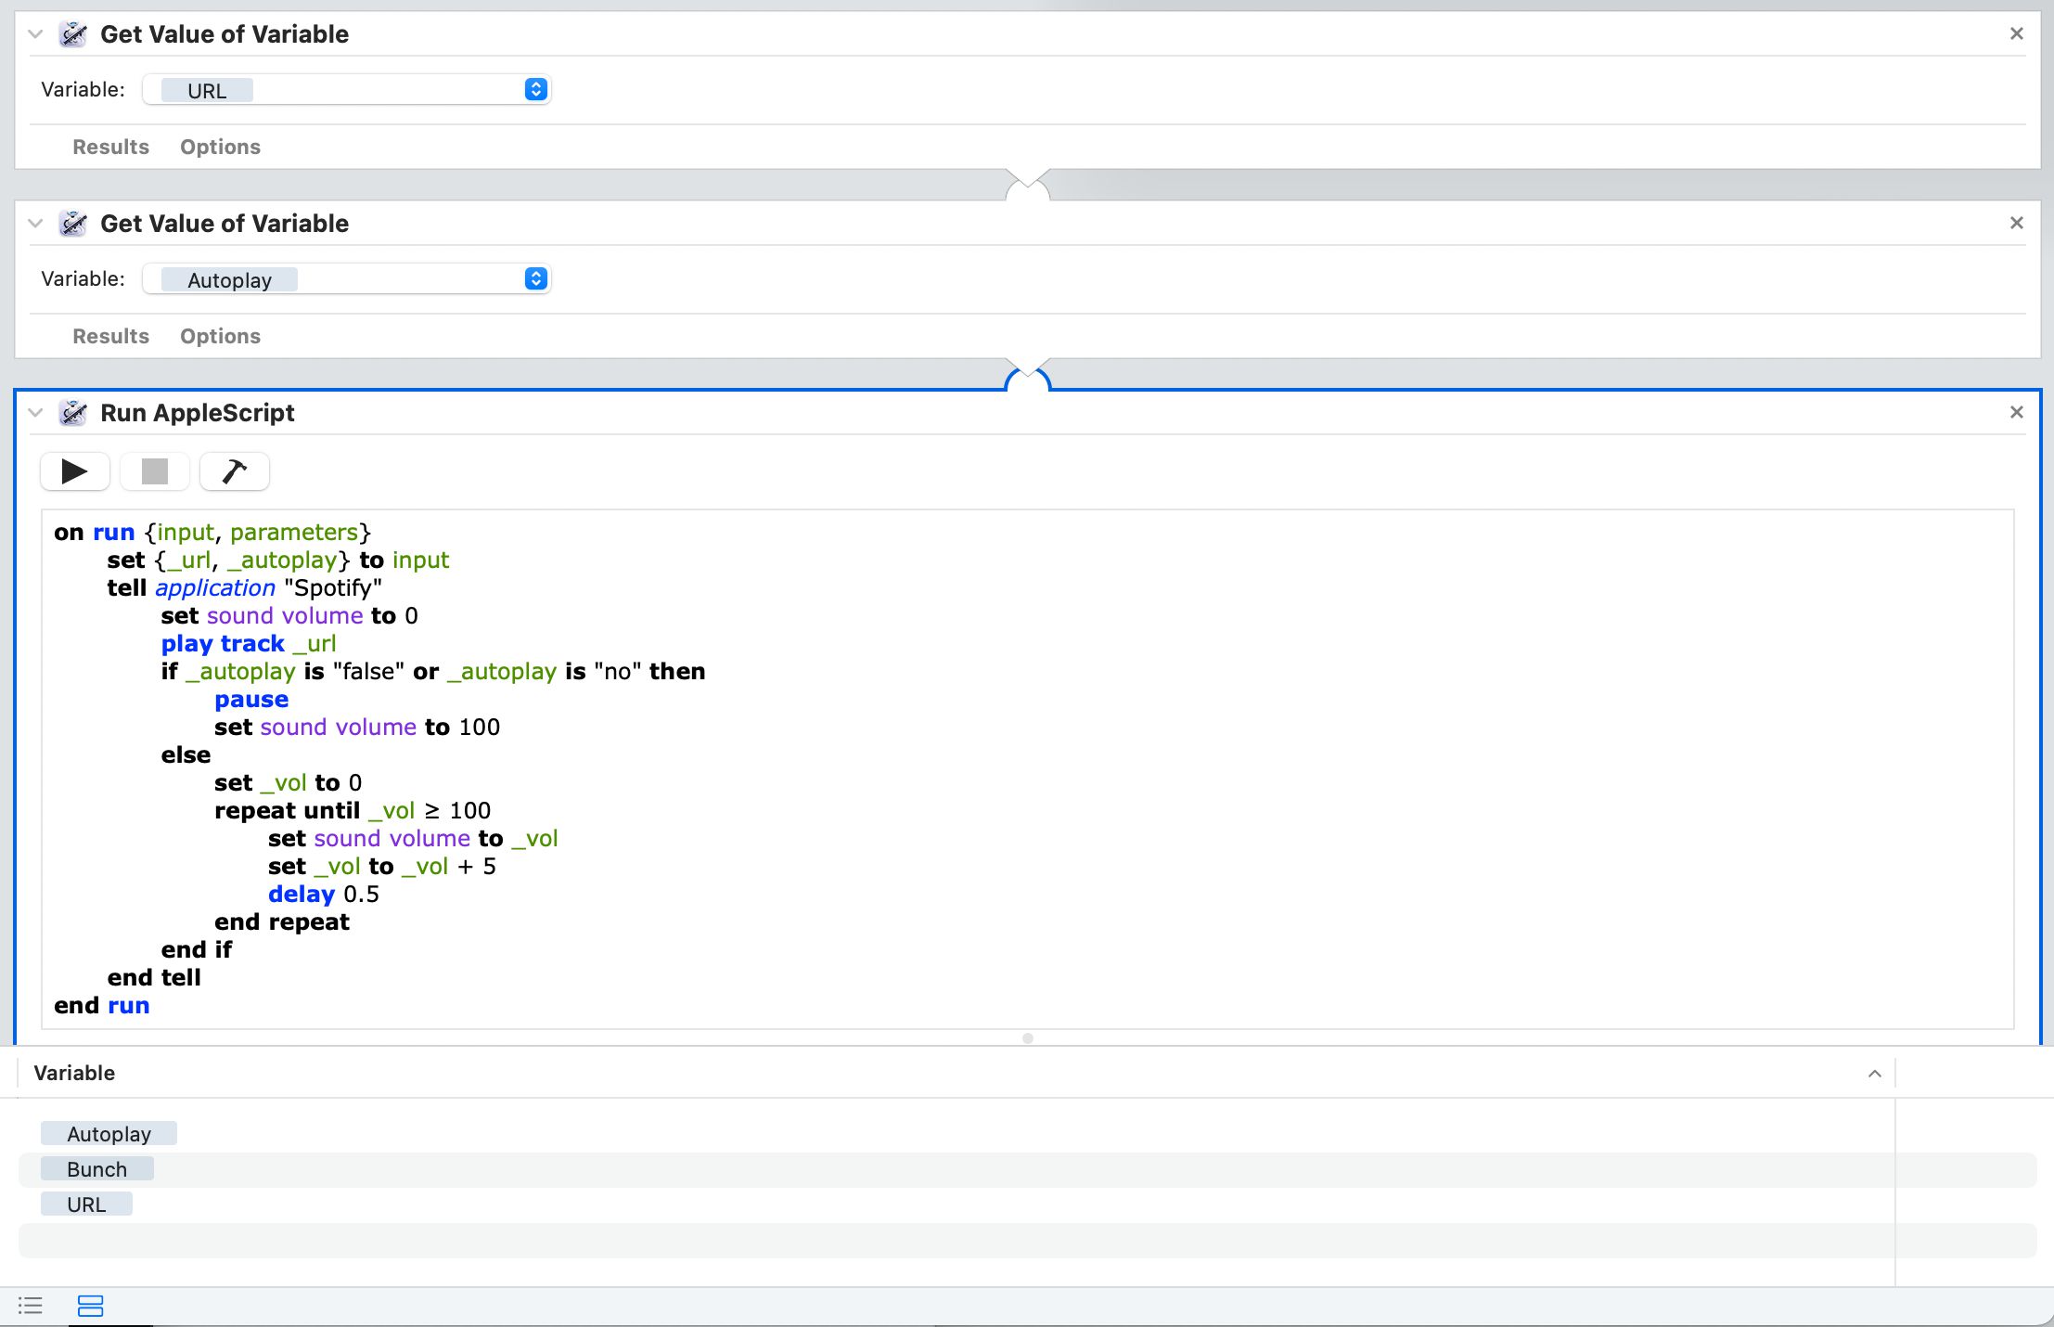
Task: Click the stop script button
Action: click(155, 471)
